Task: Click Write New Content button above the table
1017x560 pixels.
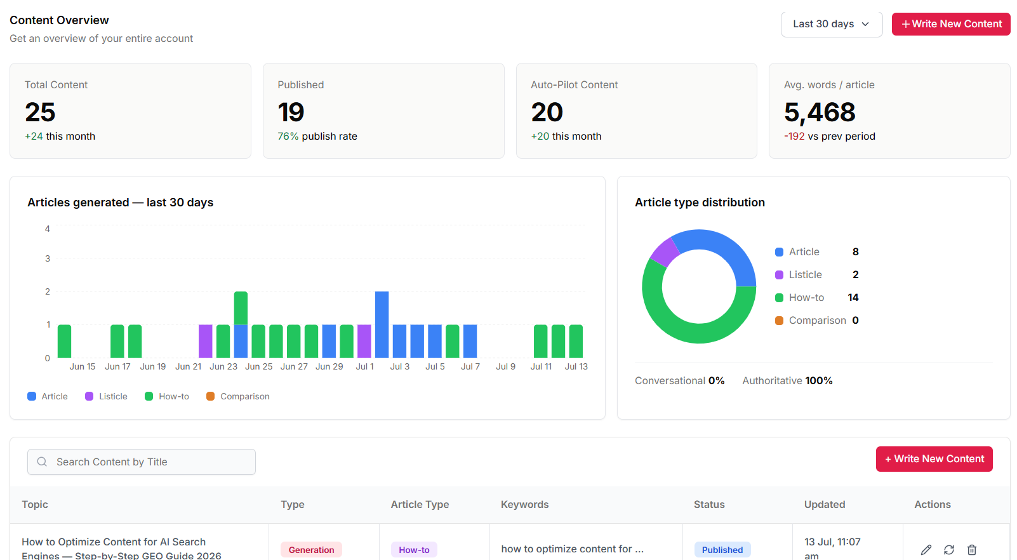Action: click(x=934, y=459)
